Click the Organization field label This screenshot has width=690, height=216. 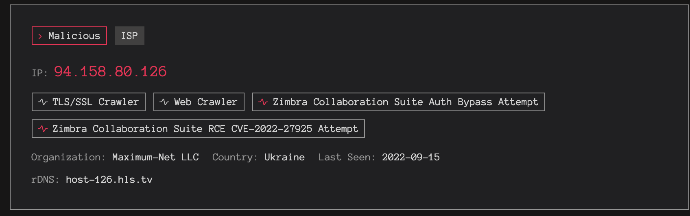pyautogui.click(x=68, y=157)
